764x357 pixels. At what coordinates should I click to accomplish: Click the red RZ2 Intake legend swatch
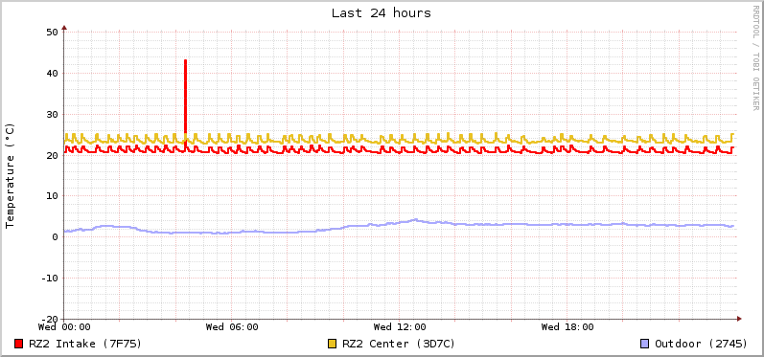tap(19, 344)
